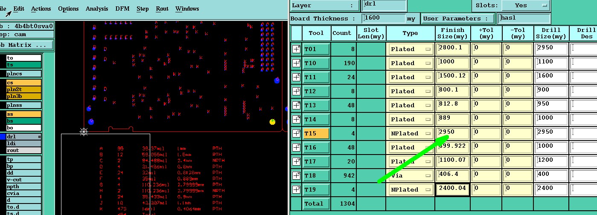Screen dimensions: 597x215
Task: Click the User Parameters field hasl
Action: [524, 18]
